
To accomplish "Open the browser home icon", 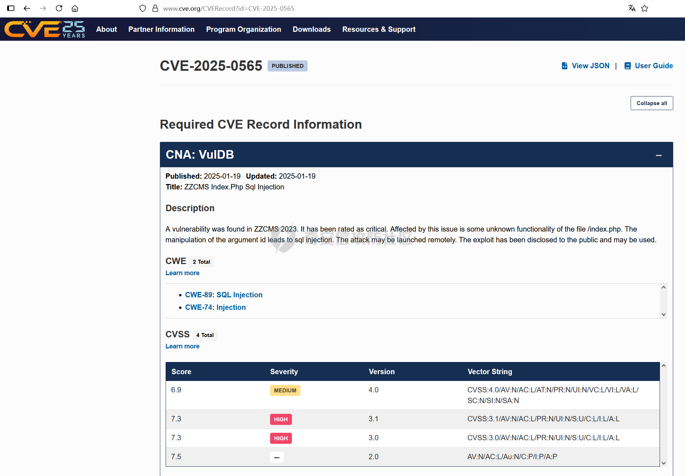I will pyautogui.click(x=75, y=8).
